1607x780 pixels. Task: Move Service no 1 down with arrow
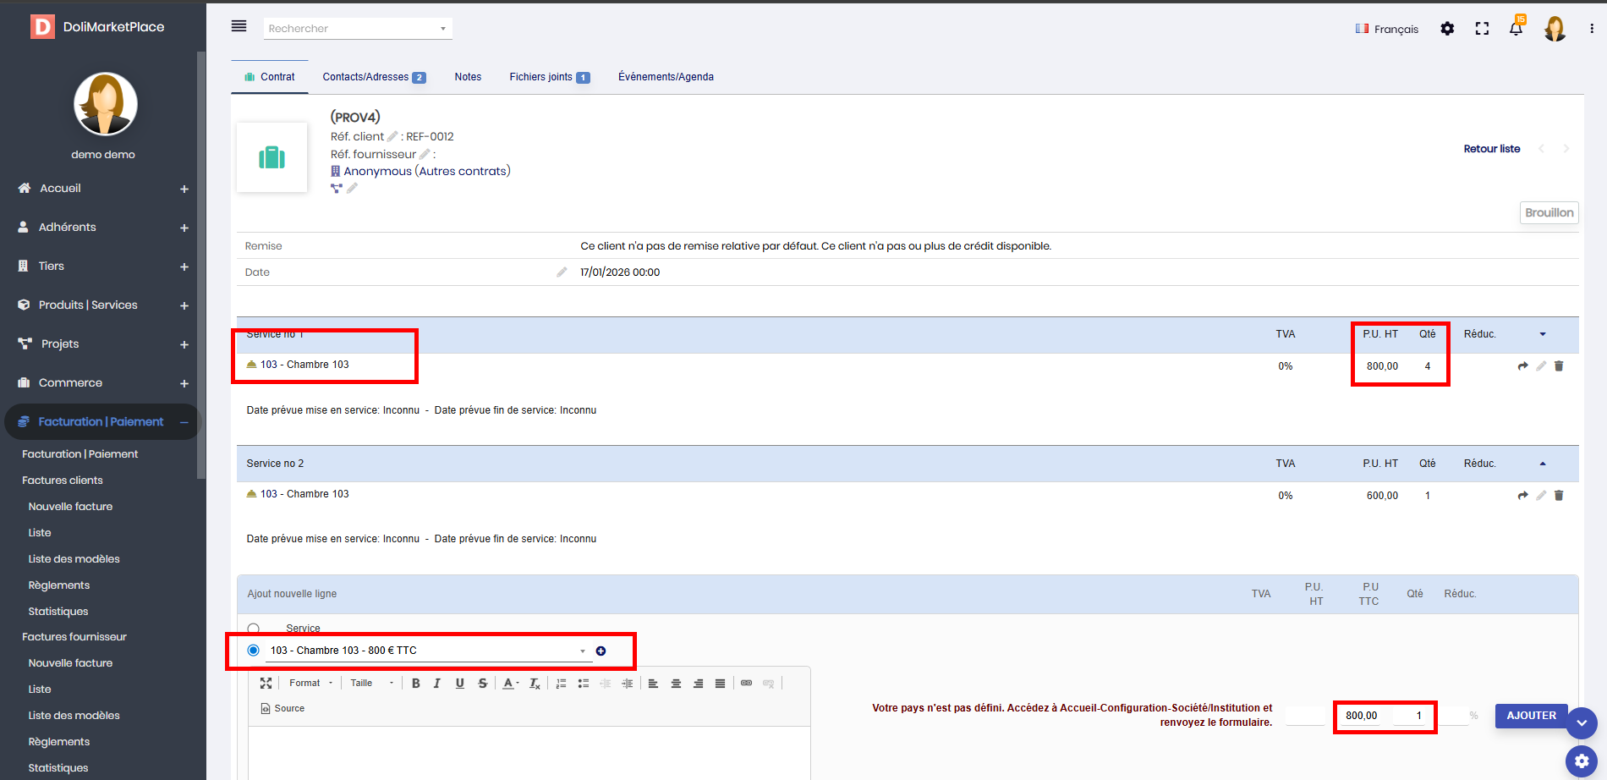click(1543, 334)
